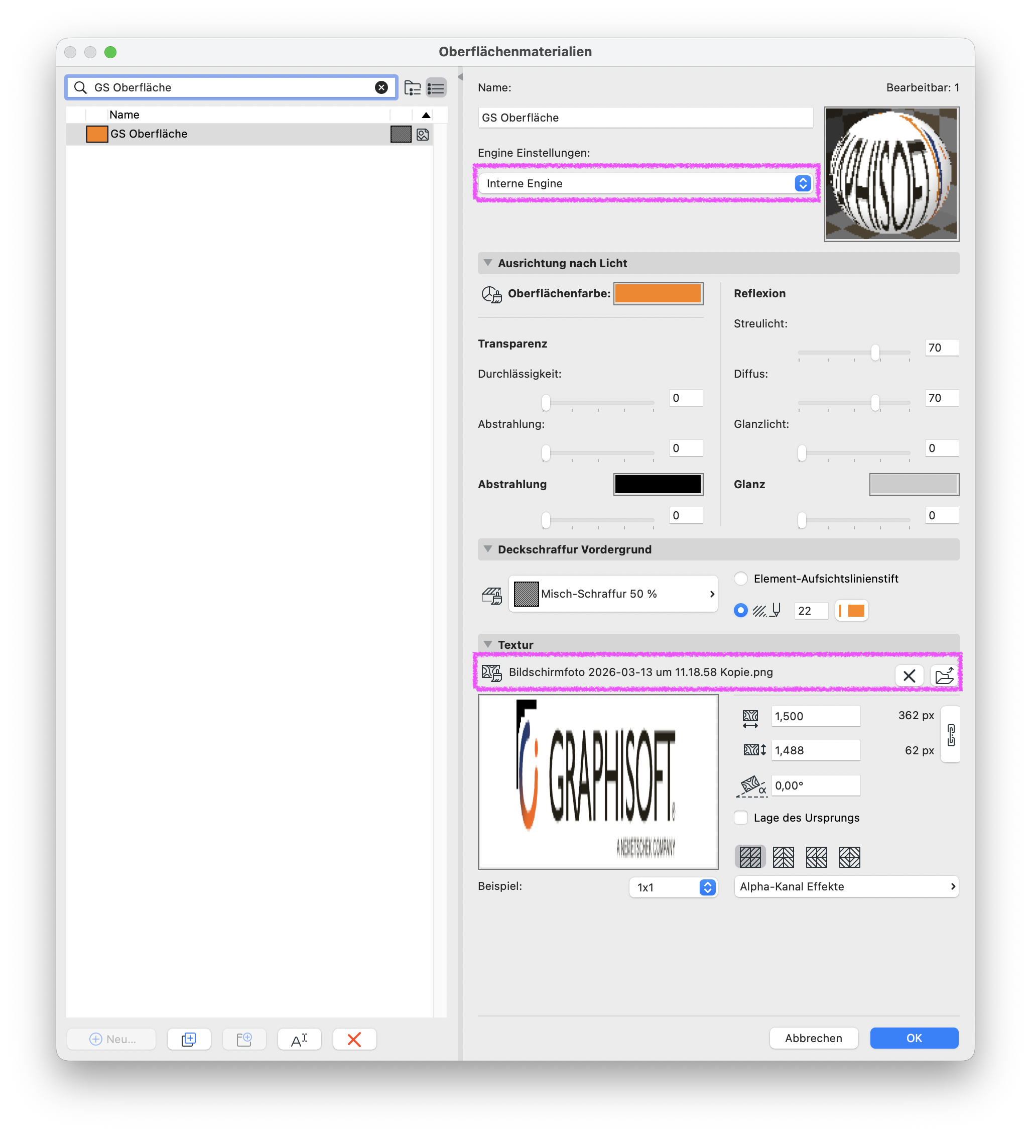Open texture file browse folder icon

(x=944, y=675)
